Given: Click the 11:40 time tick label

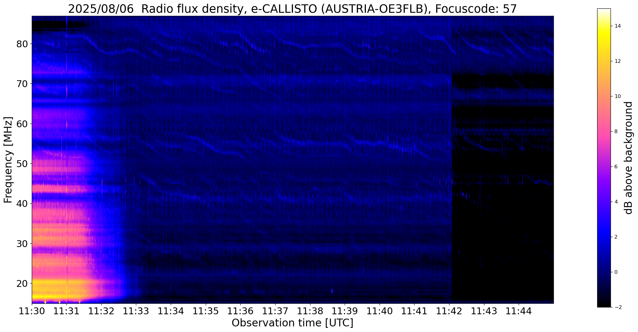Looking at the screenshot, I should (x=380, y=311).
